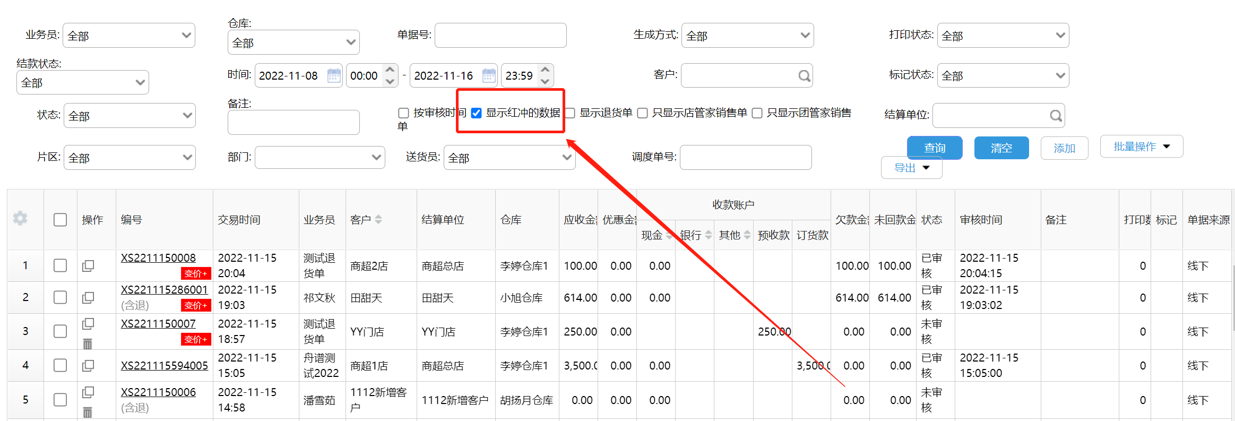Image resolution: width=1235 pixels, height=421 pixels.
Task: Delete order XS2211150006 with trash icon
Action: (88, 412)
